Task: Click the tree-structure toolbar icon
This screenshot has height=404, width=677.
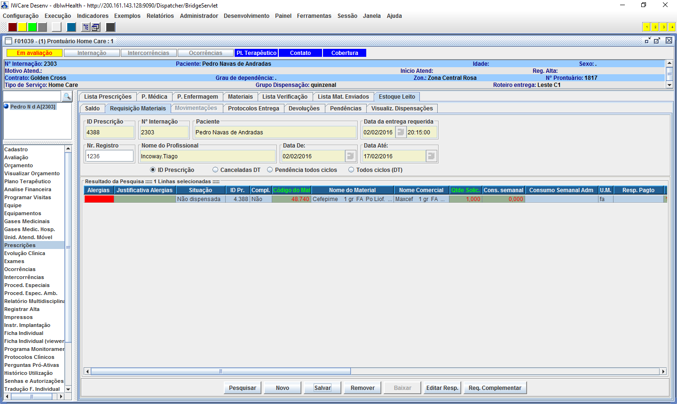Action: 86,27
